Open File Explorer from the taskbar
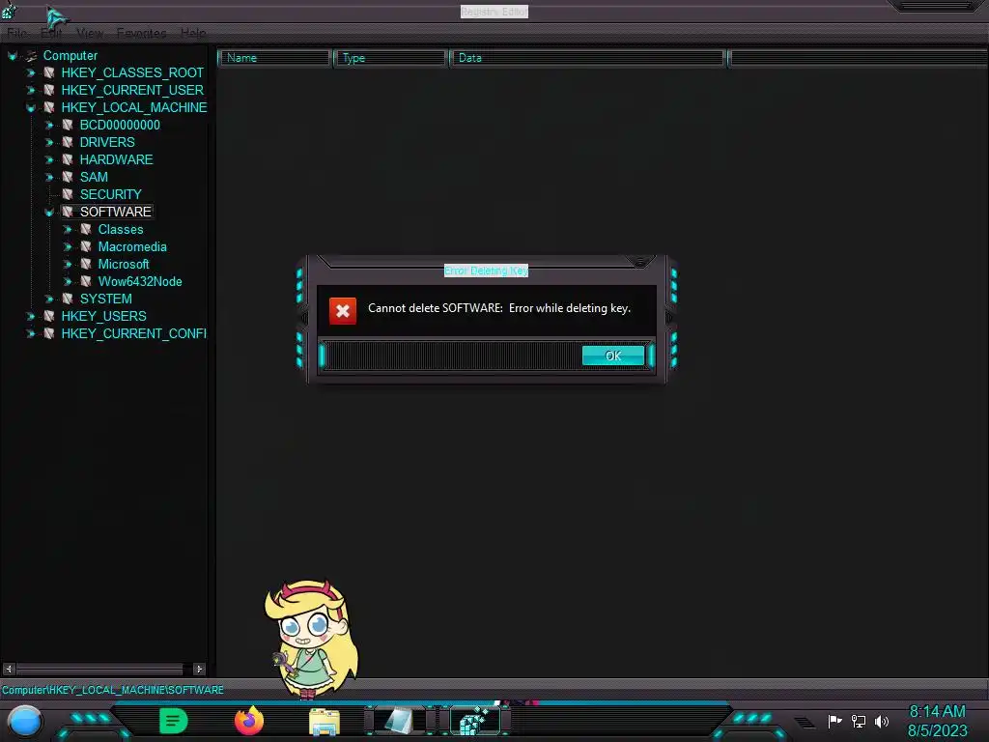The width and height of the screenshot is (989, 742). (x=325, y=722)
